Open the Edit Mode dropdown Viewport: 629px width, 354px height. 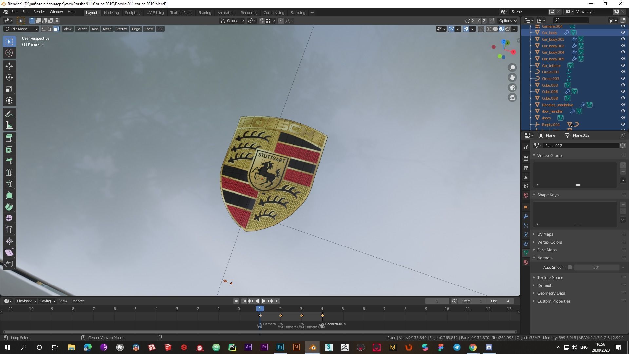click(21, 29)
